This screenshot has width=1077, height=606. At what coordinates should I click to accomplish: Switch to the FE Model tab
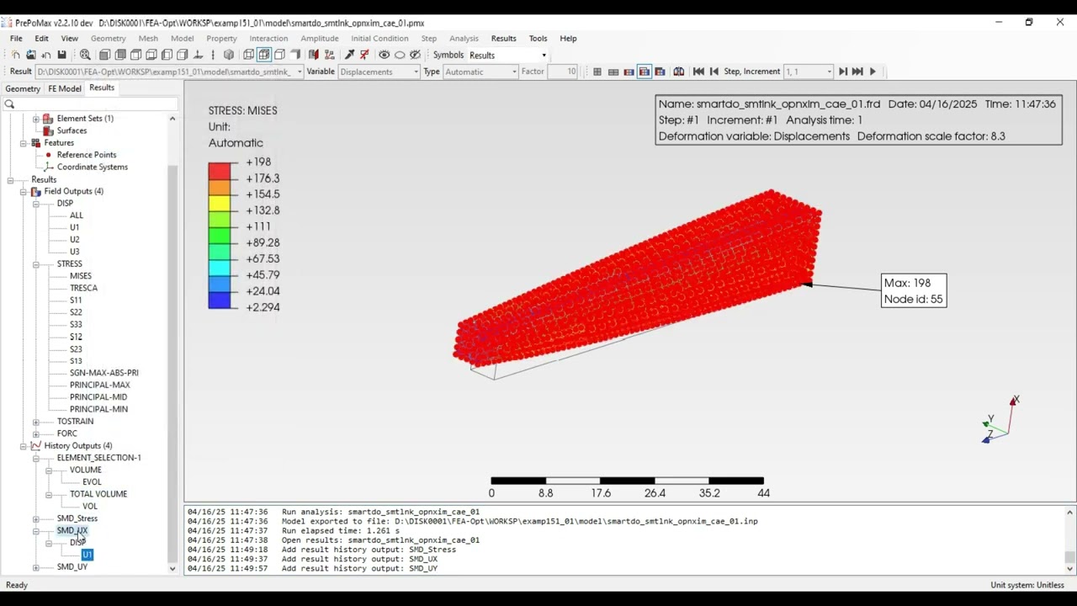point(65,88)
